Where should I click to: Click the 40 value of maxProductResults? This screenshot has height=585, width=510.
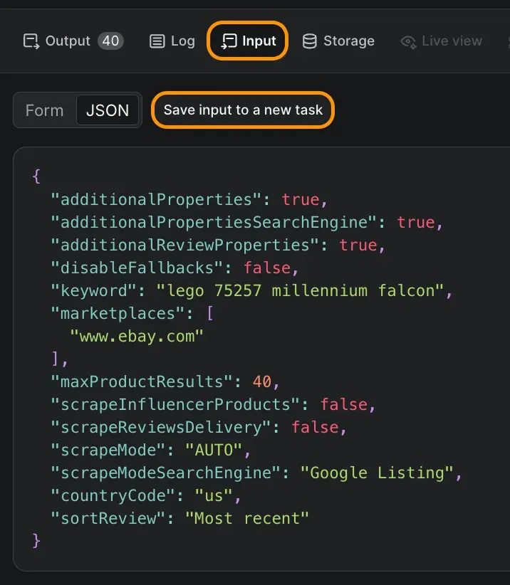(262, 381)
